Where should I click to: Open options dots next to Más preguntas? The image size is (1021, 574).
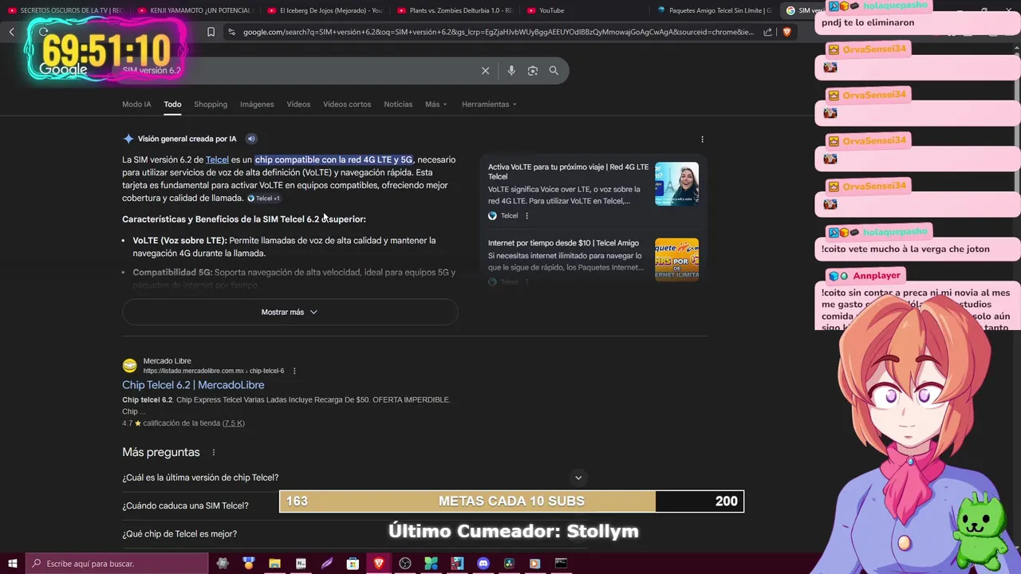pos(213,452)
